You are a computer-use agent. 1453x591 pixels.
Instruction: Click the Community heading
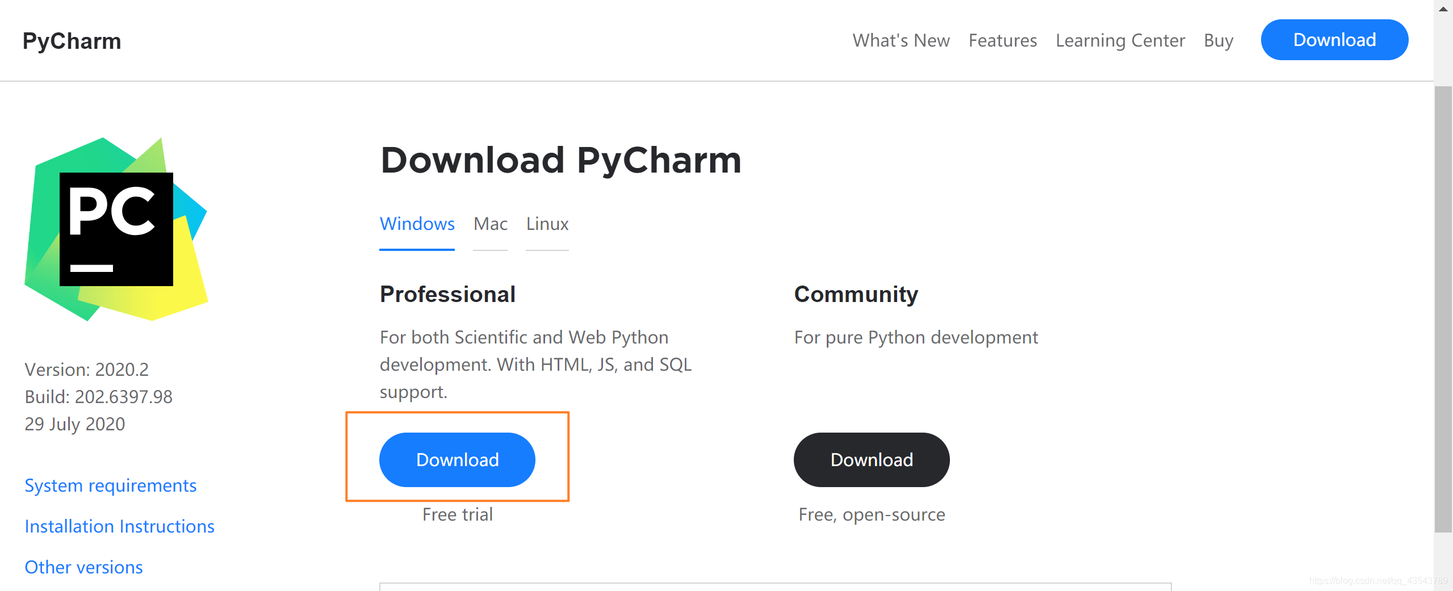coord(856,294)
